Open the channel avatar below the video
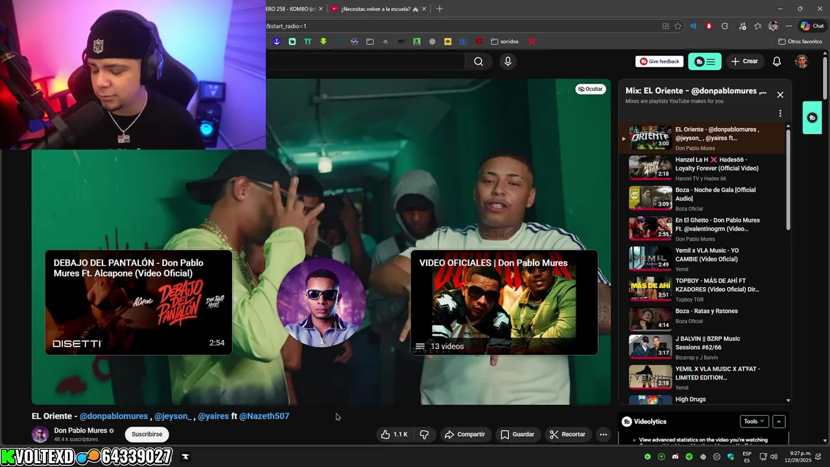830x467 pixels. (40, 435)
